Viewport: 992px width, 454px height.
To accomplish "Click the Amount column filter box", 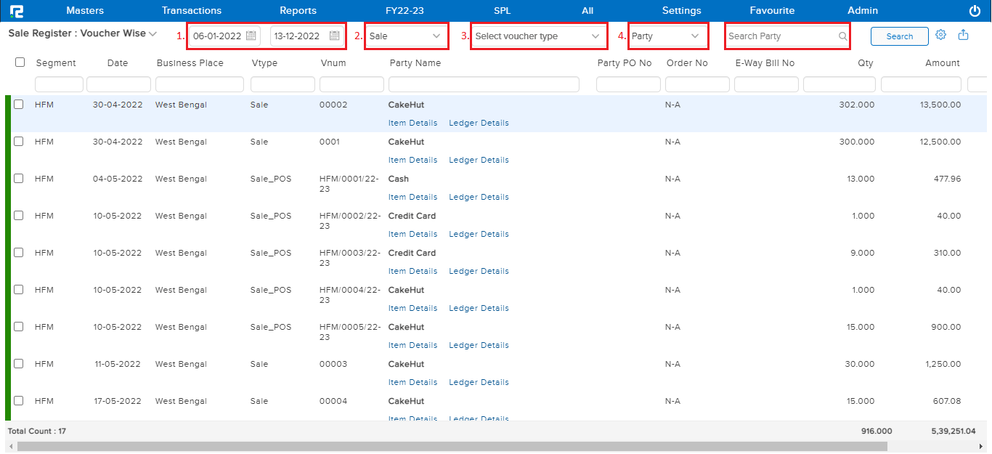I will pyautogui.click(x=921, y=84).
